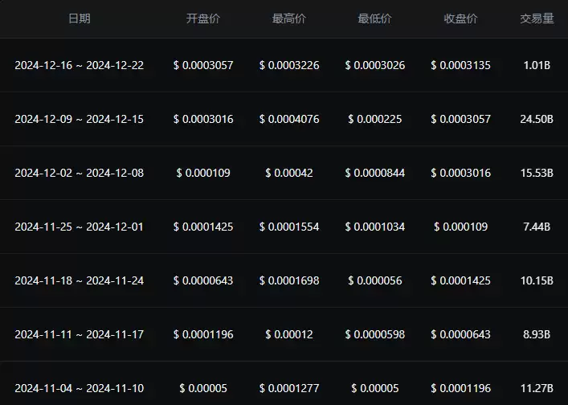This screenshot has width=568, height=405.
Task: Click high price $ 0.0003226
Action: point(289,65)
